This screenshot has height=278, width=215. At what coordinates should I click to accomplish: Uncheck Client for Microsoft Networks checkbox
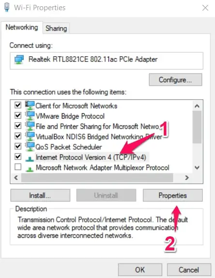(x=18, y=105)
